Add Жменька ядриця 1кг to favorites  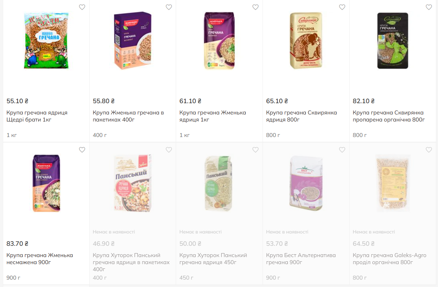[x=256, y=7]
